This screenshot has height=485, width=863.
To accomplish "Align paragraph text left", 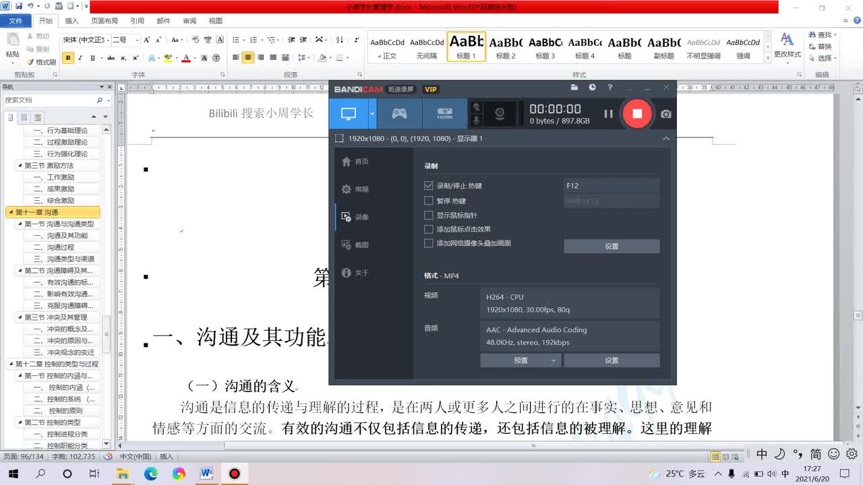I will point(236,58).
